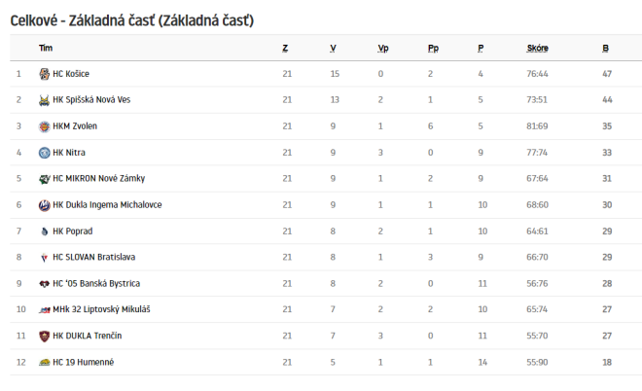Open MHk 32 Liptovský Mikuláš team page
The image size is (642, 391).
[x=101, y=309]
